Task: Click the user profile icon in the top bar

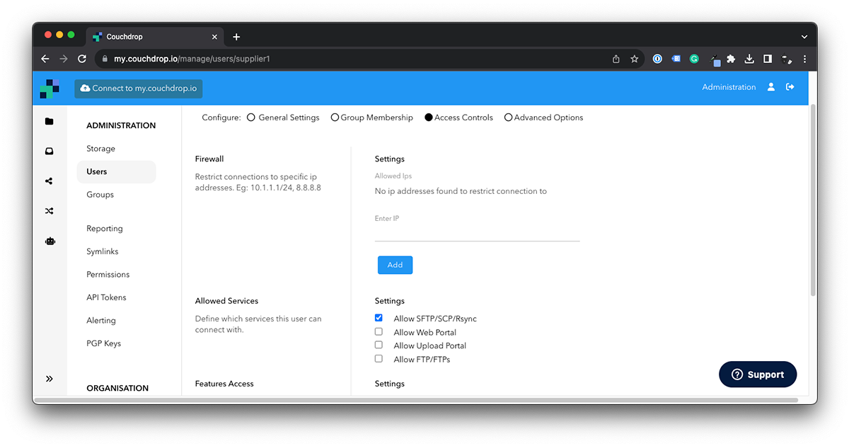Action: [770, 87]
